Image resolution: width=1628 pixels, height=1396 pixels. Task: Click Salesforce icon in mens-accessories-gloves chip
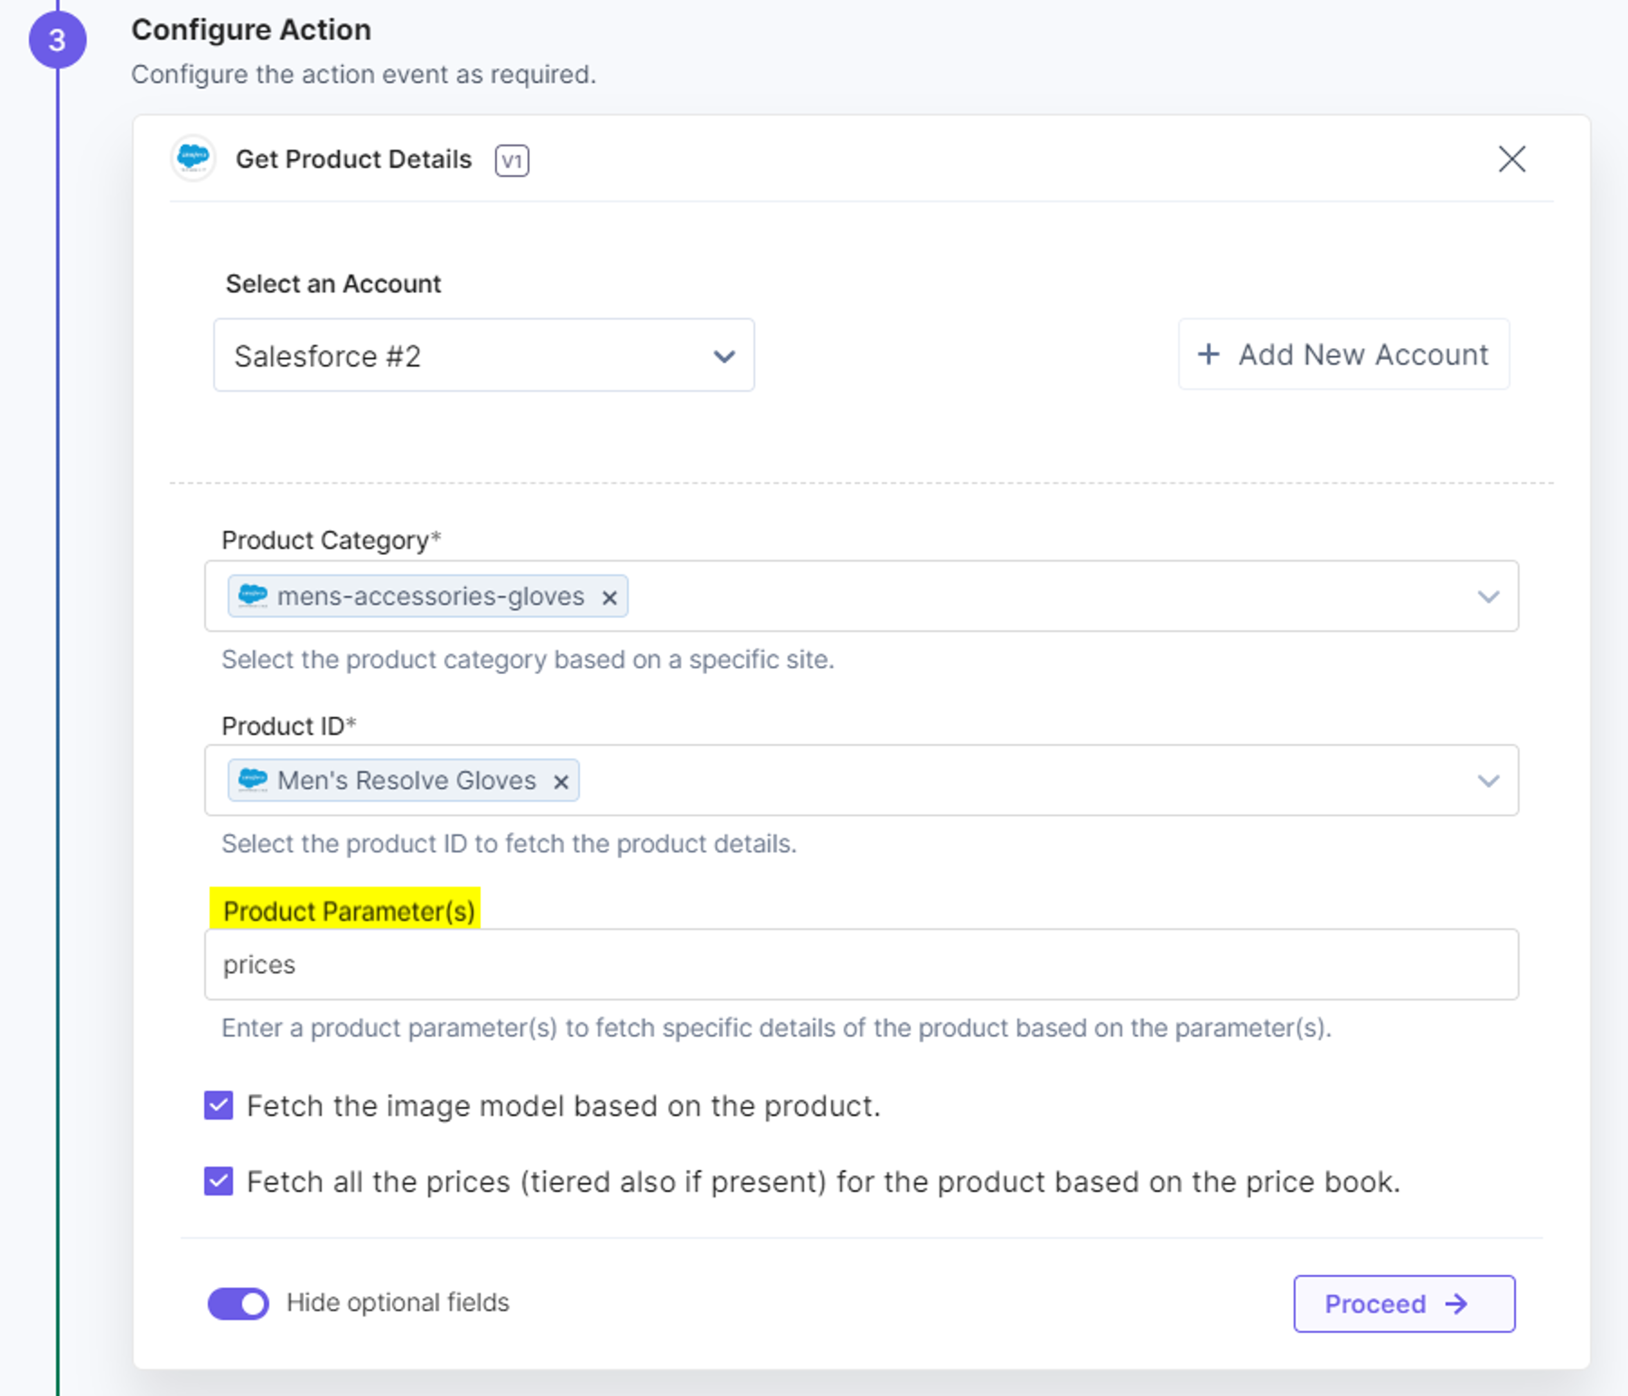pos(252,595)
